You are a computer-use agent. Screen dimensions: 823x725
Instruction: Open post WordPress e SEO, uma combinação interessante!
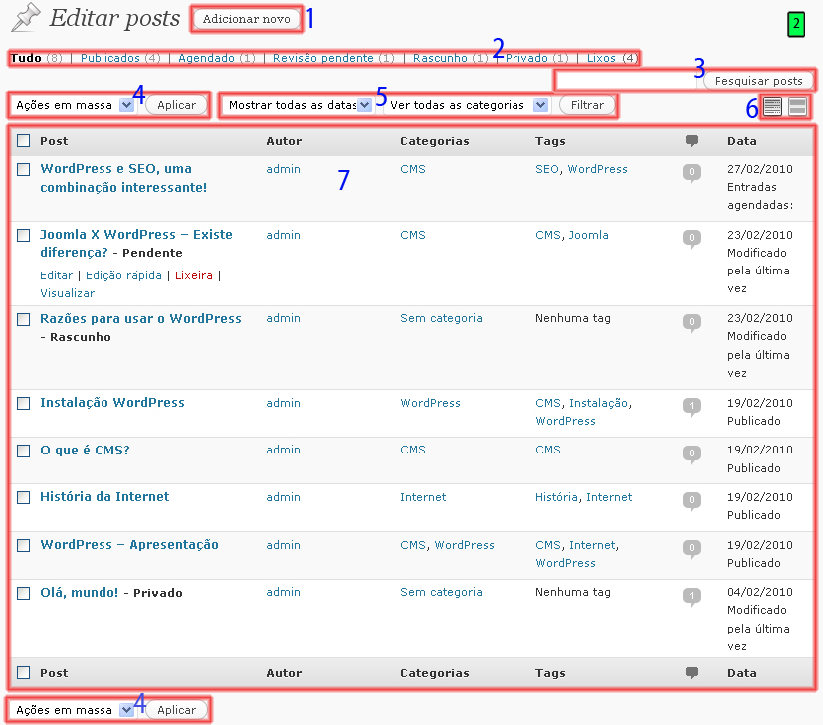pyautogui.click(x=123, y=178)
